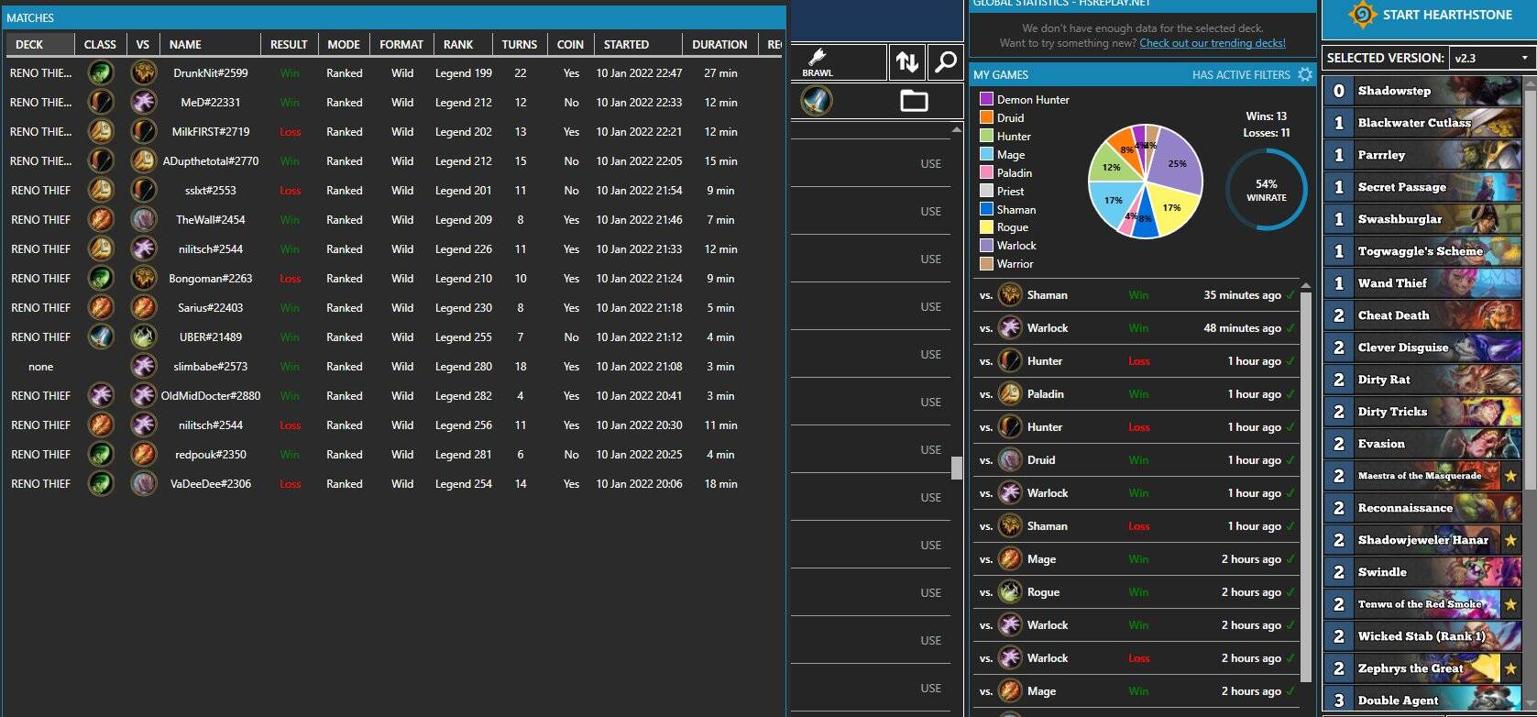Select the match against Sarius#22403
The width and height of the screenshot is (1537, 717).
pyautogui.click(x=394, y=307)
